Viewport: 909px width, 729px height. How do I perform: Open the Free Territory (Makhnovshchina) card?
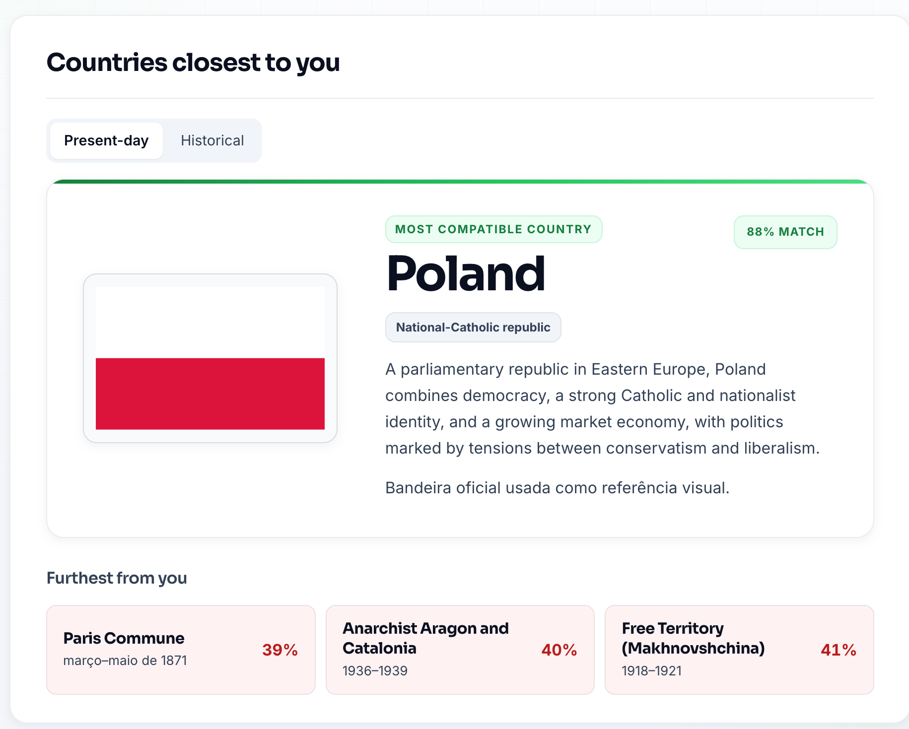click(739, 650)
